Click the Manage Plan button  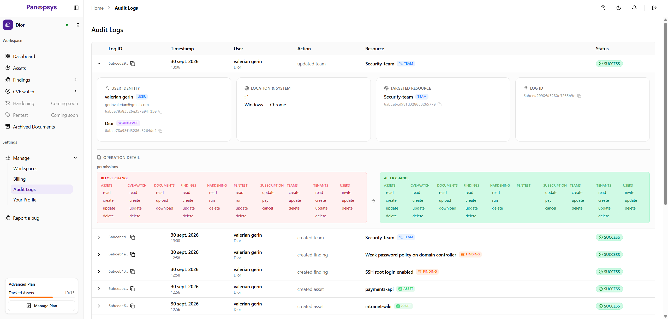(x=42, y=306)
